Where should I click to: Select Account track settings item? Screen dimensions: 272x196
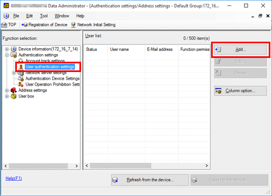tap(45, 61)
